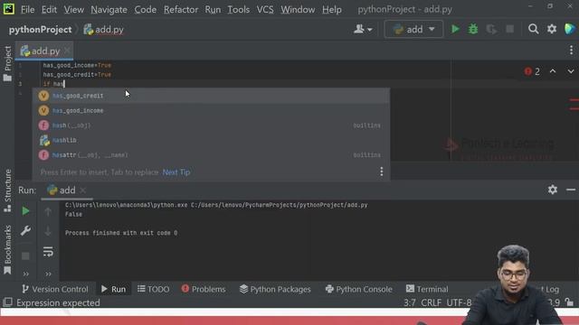Click add.py breadcrumb in navigation bar

(x=104, y=30)
